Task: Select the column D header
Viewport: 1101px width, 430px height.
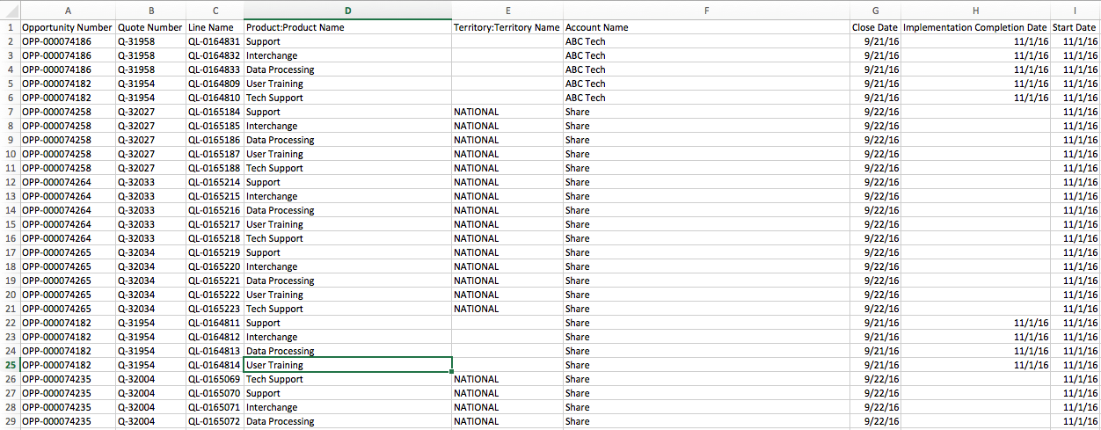Action: 347,10
